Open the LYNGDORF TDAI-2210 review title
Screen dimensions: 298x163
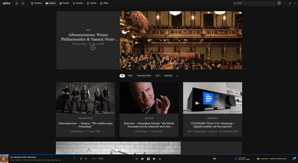(212, 125)
